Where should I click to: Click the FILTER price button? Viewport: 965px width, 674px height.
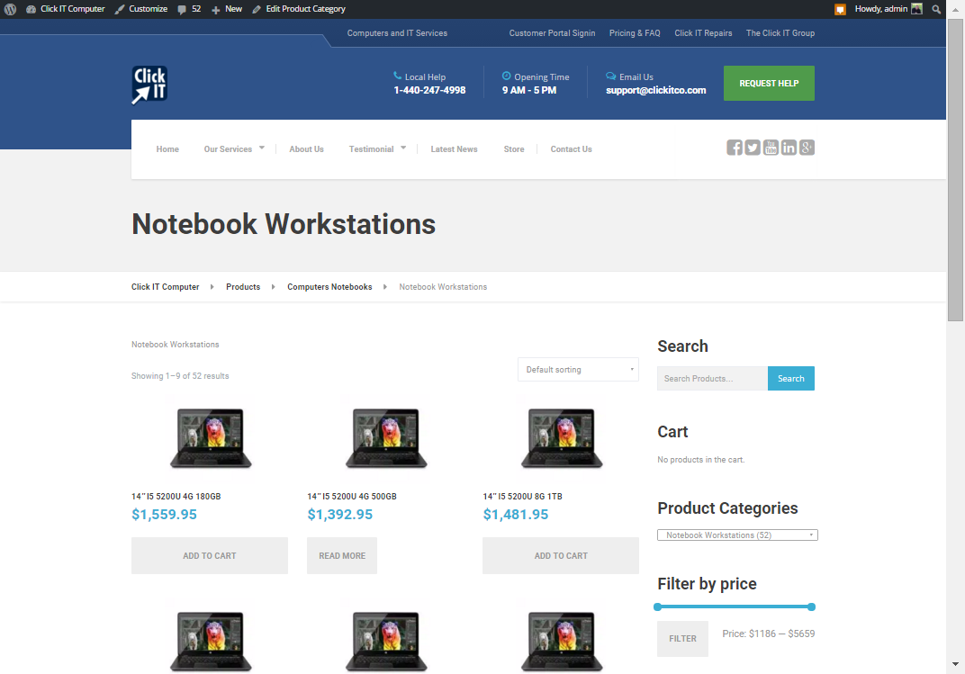pyautogui.click(x=682, y=639)
